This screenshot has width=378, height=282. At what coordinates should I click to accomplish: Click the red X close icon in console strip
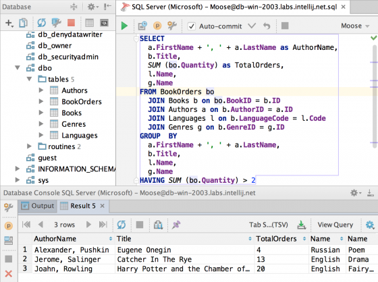[9, 273]
